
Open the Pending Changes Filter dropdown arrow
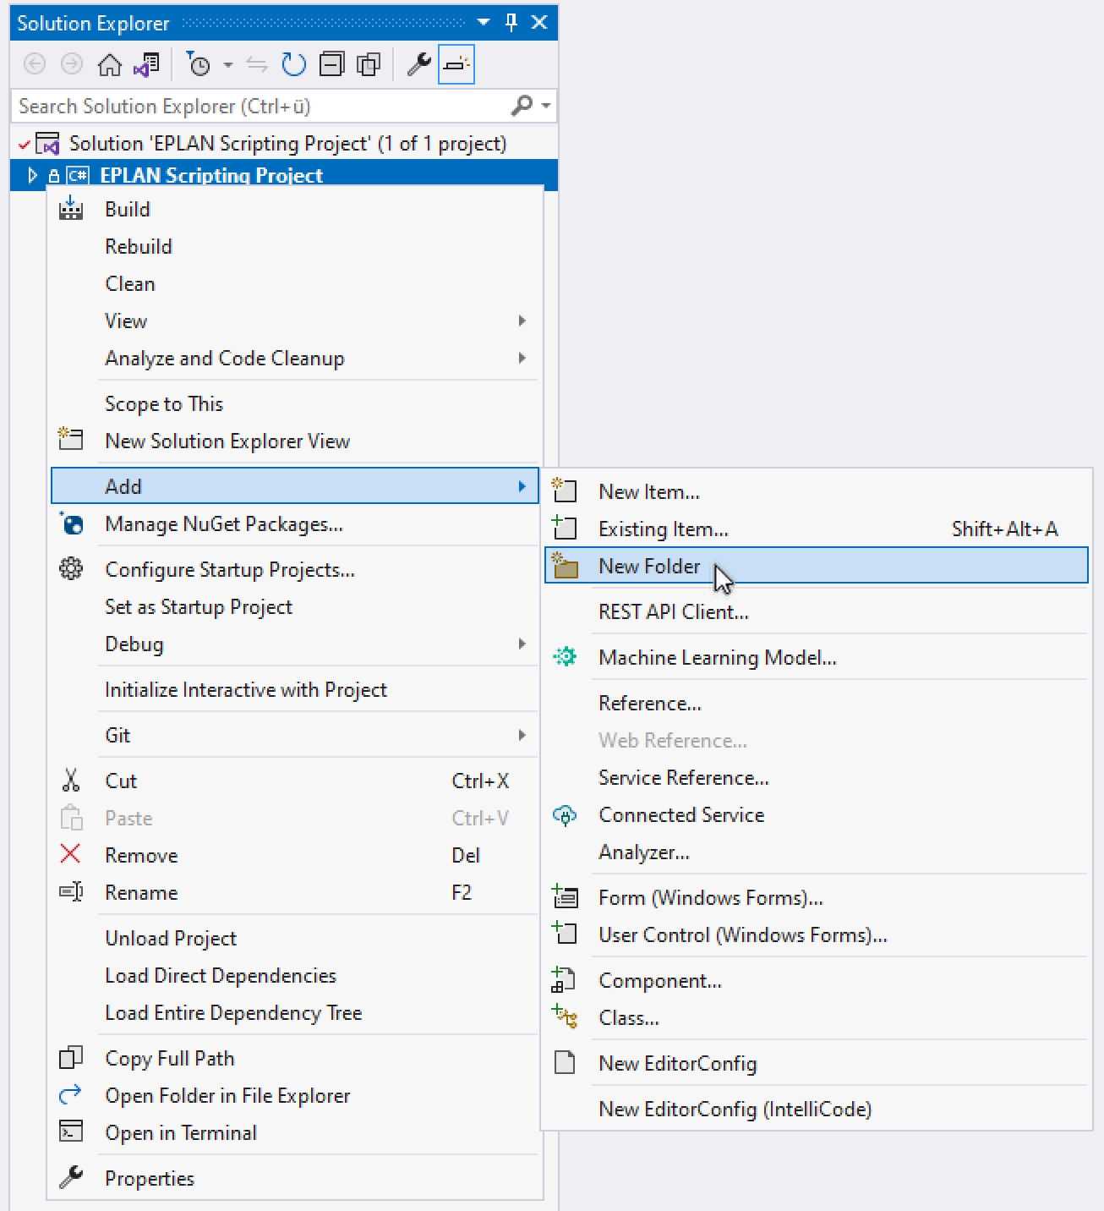pyautogui.click(x=227, y=64)
